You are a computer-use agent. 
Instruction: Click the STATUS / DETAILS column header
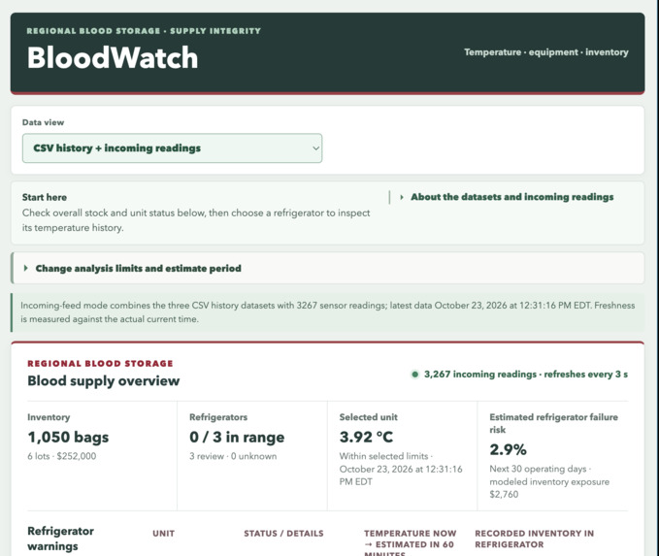click(x=283, y=534)
